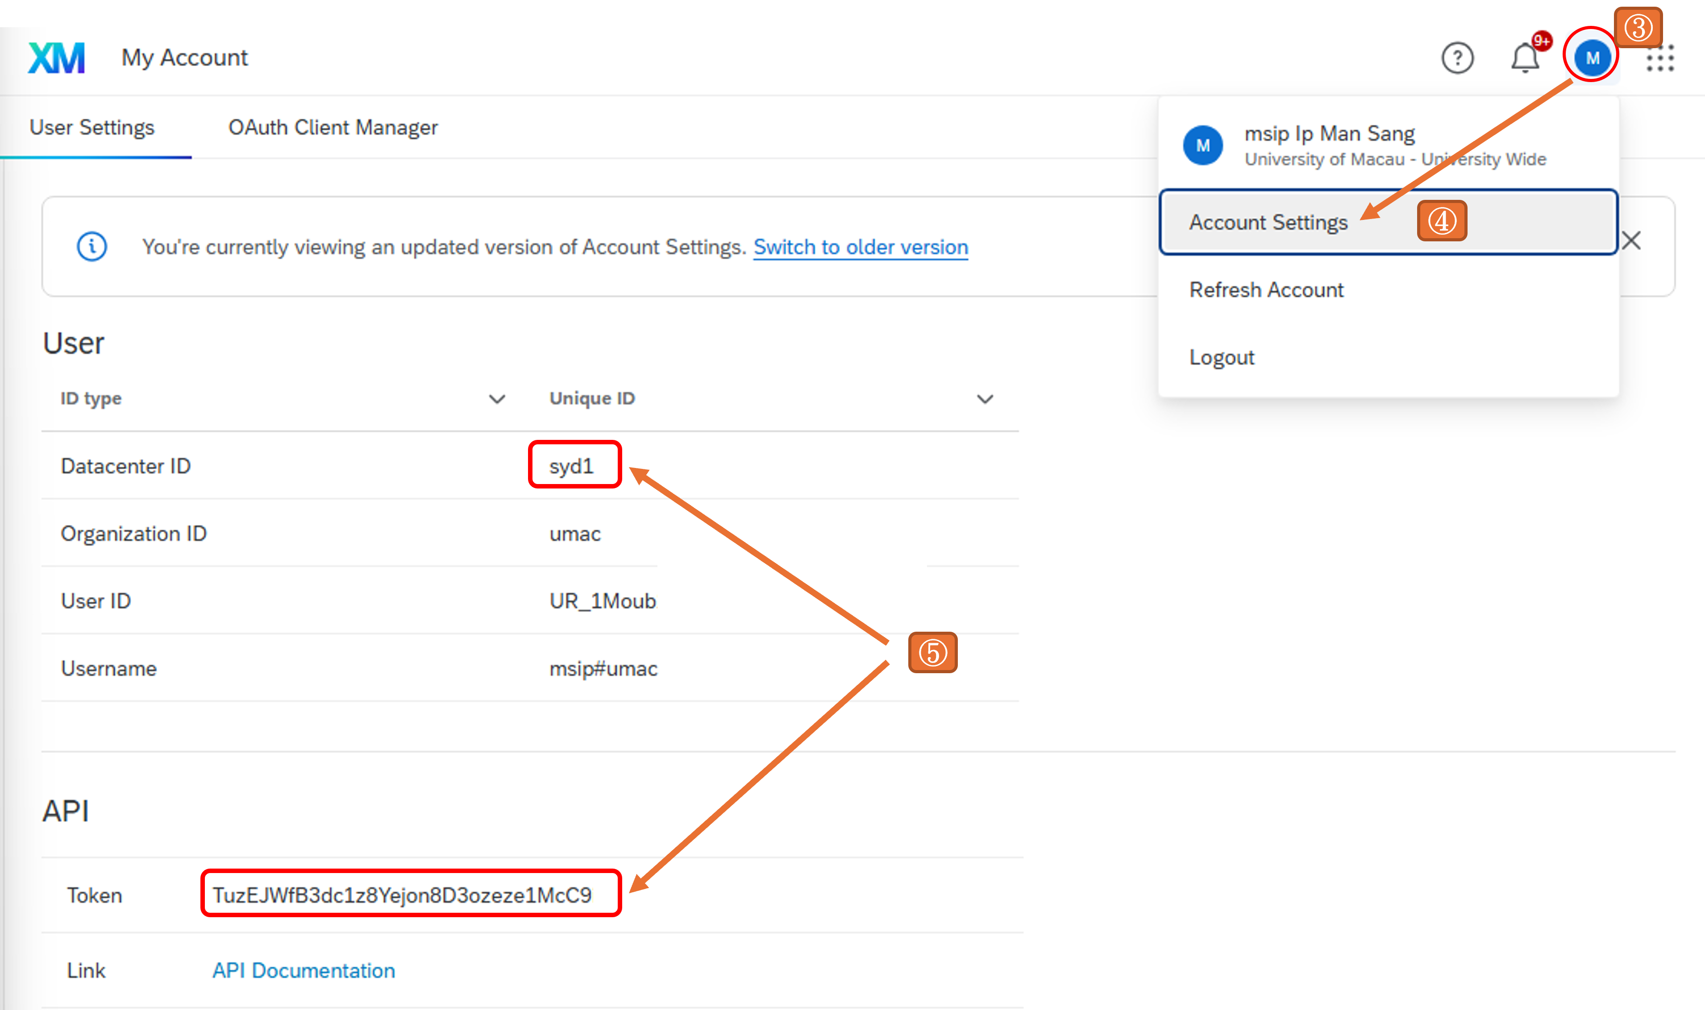Click the My Account page title
This screenshot has width=1705, height=1010.
pyautogui.click(x=184, y=58)
